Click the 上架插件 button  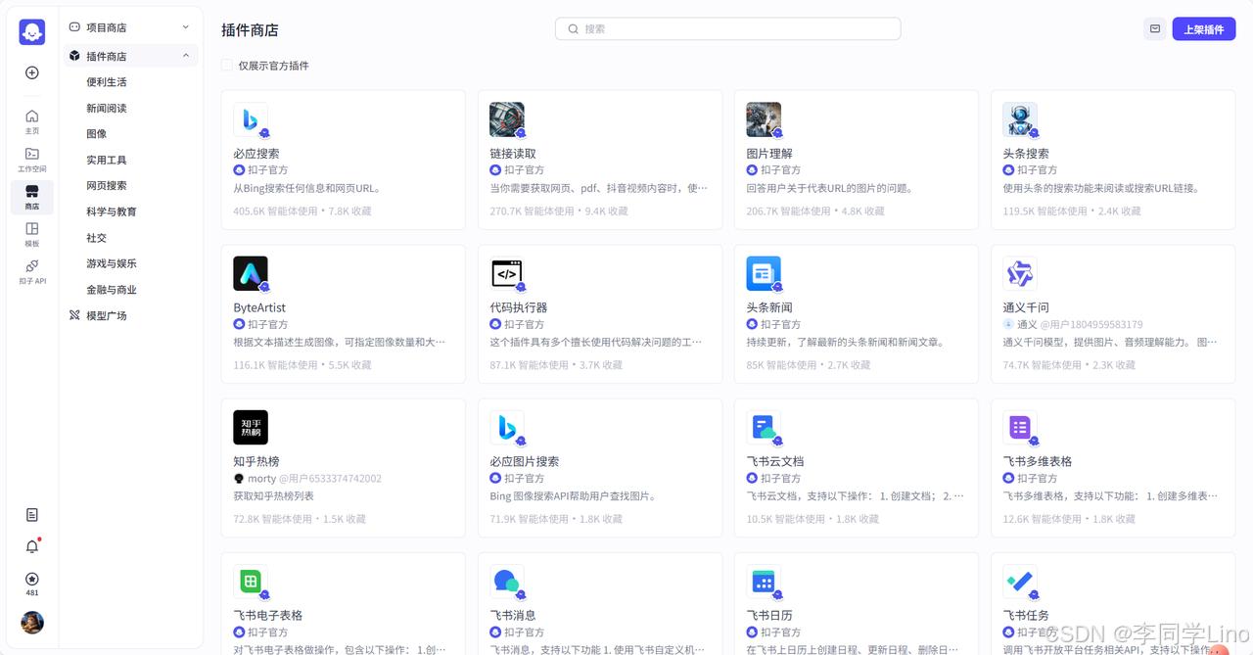(x=1204, y=29)
